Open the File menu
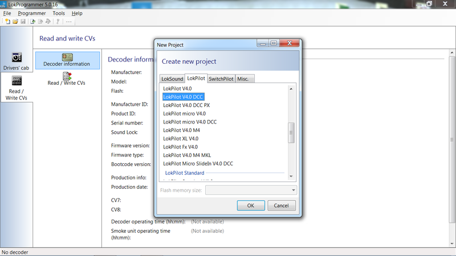Image resolution: width=456 pixels, height=256 pixels. pos(7,13)
